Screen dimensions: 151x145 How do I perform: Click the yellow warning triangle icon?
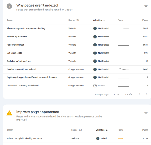click(9, 113)
